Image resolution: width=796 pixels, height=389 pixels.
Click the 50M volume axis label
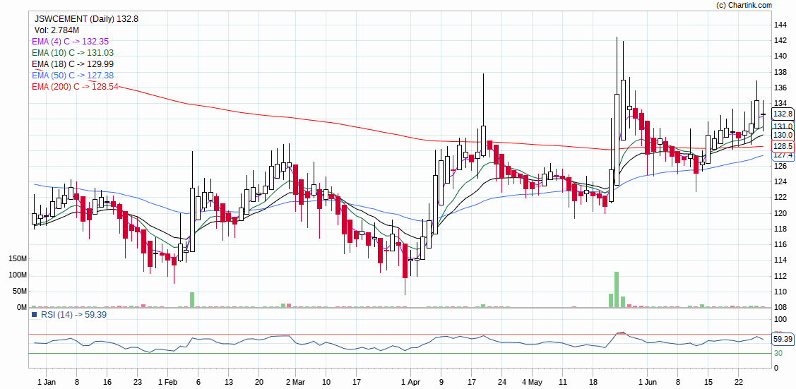coord(19,292)
